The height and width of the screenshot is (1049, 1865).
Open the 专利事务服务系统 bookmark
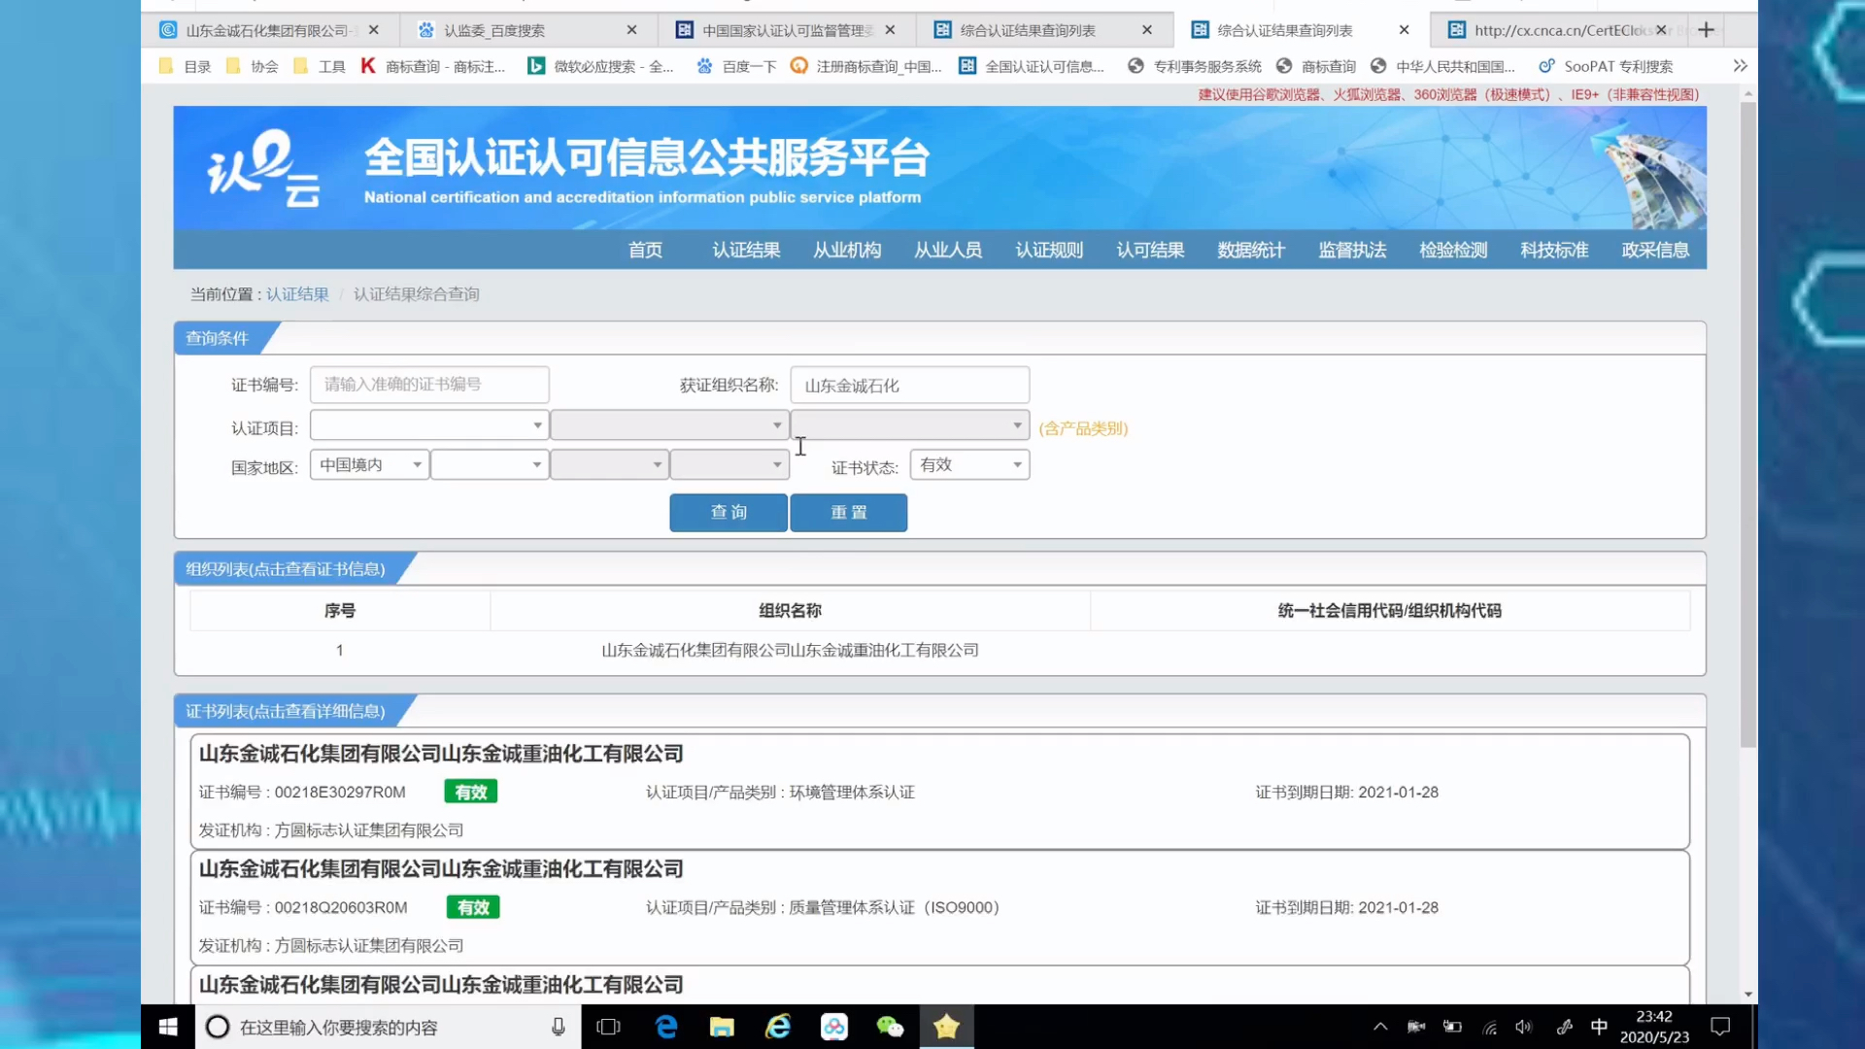click(1195, 66)
